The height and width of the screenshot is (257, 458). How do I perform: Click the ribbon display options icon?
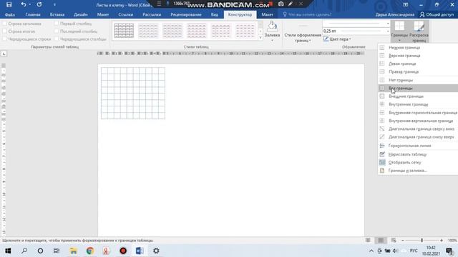[x=406, y=5]
